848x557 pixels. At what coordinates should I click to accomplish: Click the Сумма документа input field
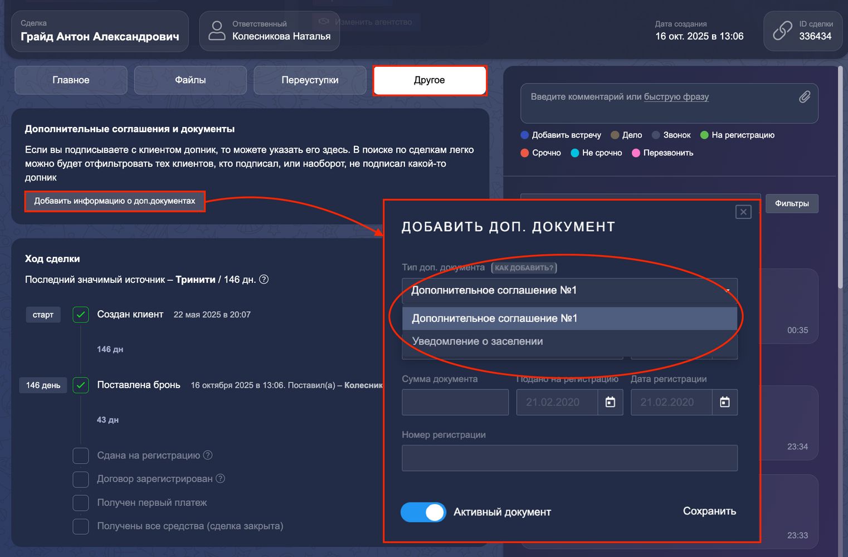455,402
